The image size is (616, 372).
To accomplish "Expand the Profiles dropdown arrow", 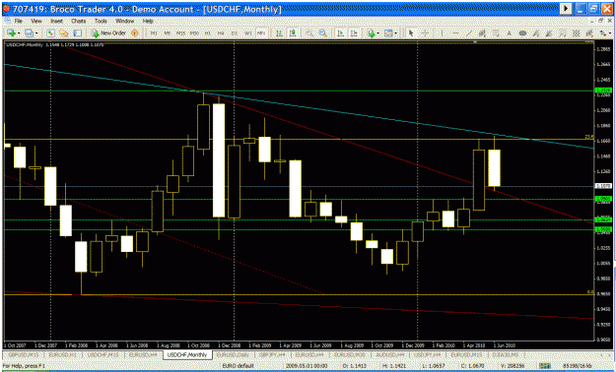I will (x=36, y=33).
